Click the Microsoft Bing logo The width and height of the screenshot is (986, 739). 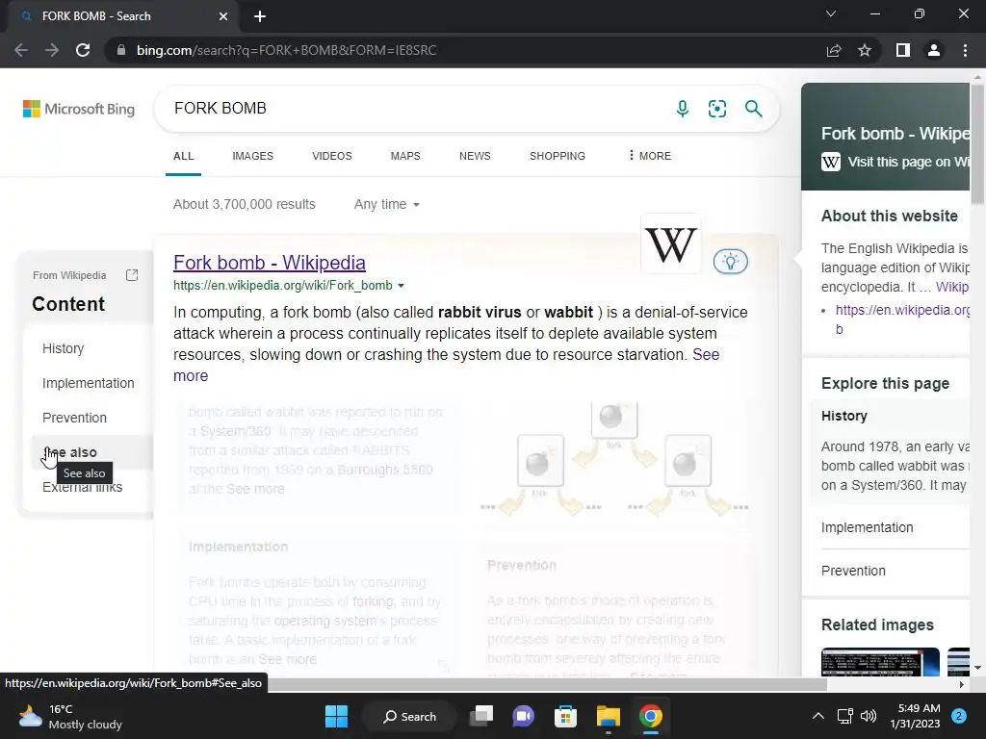[x=79, y=109]
